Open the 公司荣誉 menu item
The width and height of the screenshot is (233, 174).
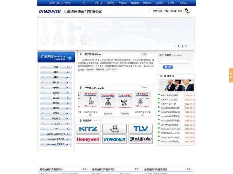111,3
